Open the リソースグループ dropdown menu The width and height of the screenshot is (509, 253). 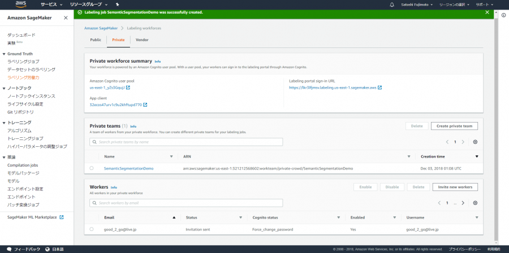[89, 5]
